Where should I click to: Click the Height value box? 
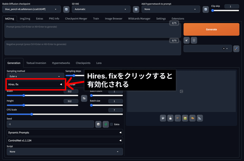(71, 101)
